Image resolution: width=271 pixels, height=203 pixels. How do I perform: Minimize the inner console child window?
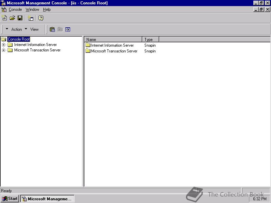pyautogui.click(x=256, y=9)
